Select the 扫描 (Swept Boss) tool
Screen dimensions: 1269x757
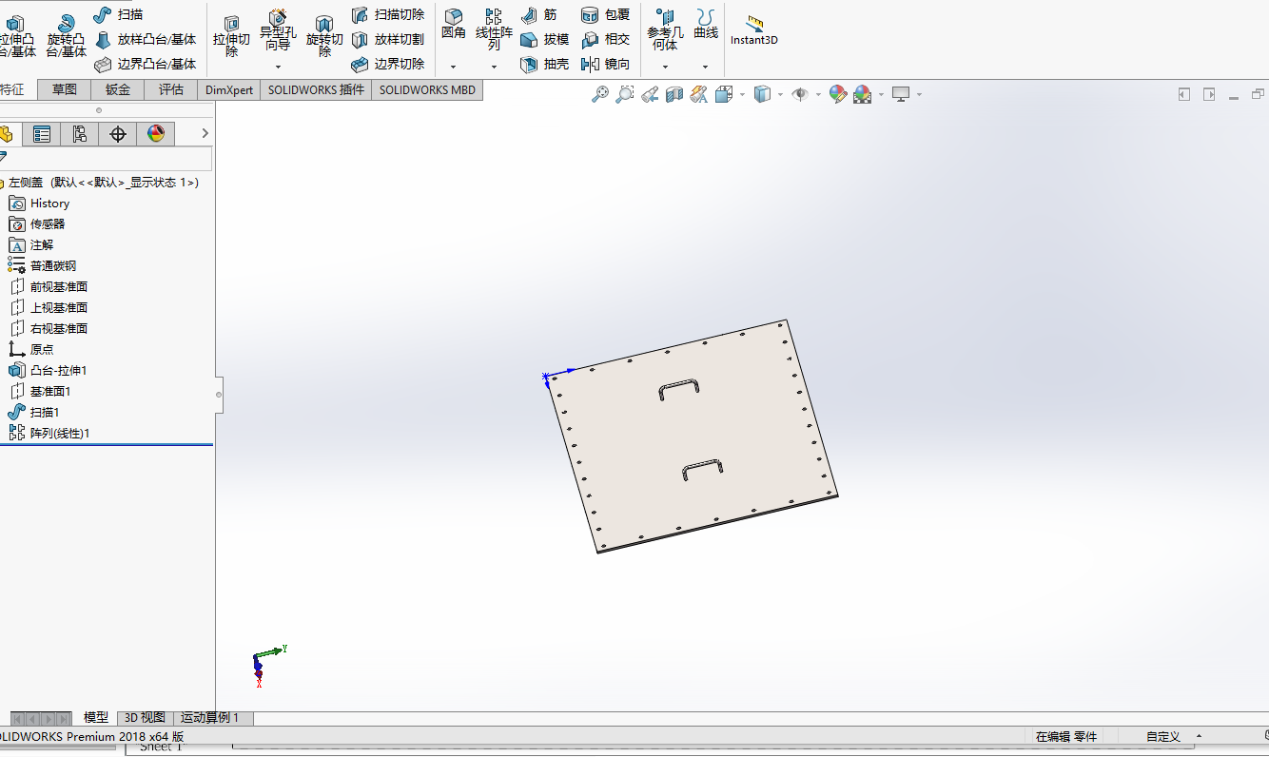(118, 14)
